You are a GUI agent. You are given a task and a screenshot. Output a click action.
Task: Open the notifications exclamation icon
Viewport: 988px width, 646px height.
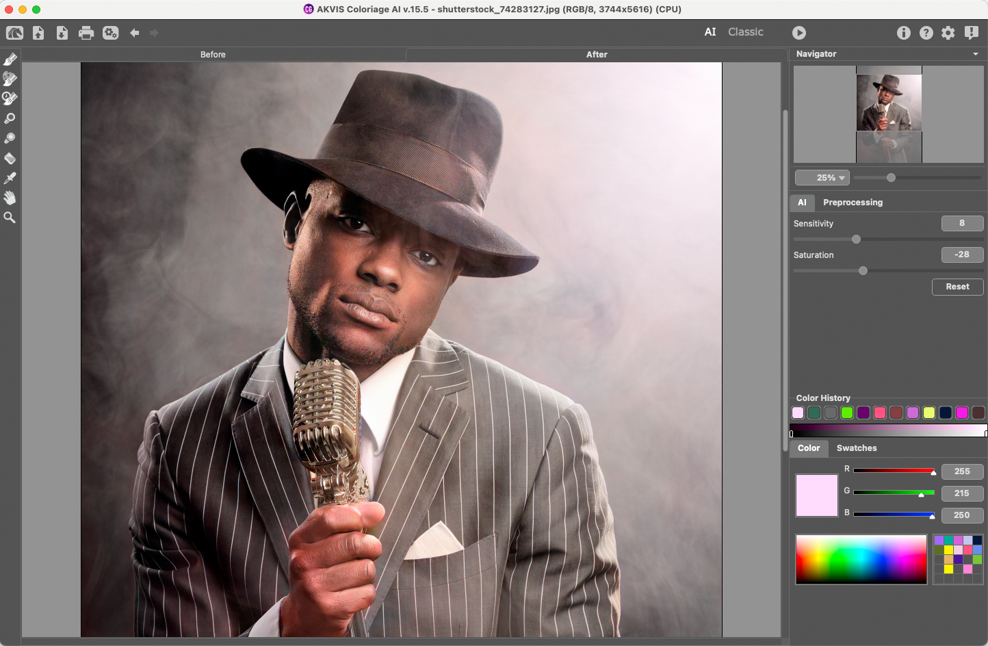pyautogui.click(x=971, y=33)
